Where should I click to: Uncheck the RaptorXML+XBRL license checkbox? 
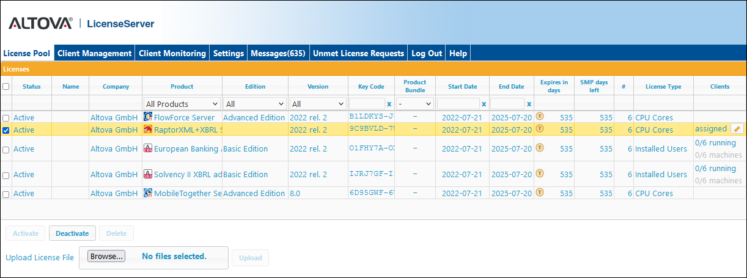click(x=6, y=130)
